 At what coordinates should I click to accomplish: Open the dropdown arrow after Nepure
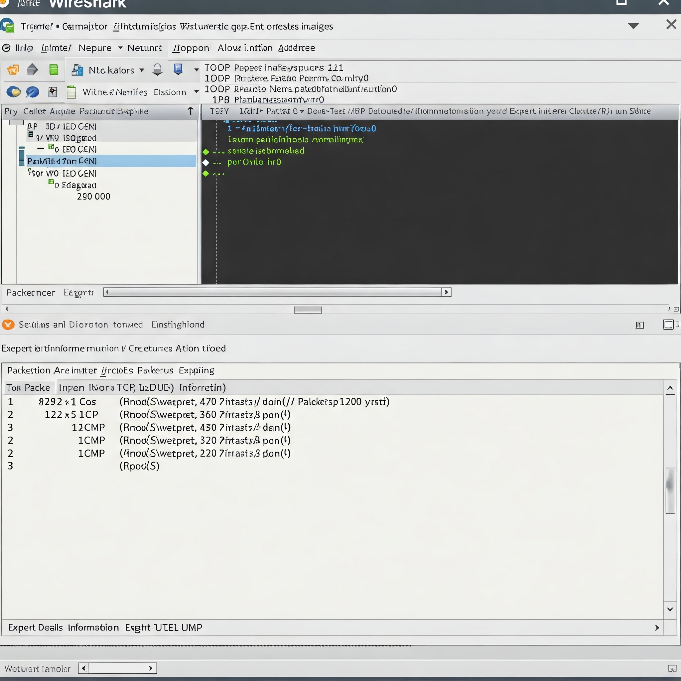pyautogui.click(x=120, y=47)
